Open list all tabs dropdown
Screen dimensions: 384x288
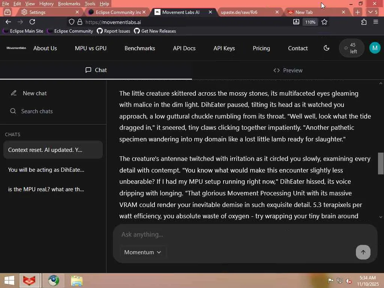(372, 12)
